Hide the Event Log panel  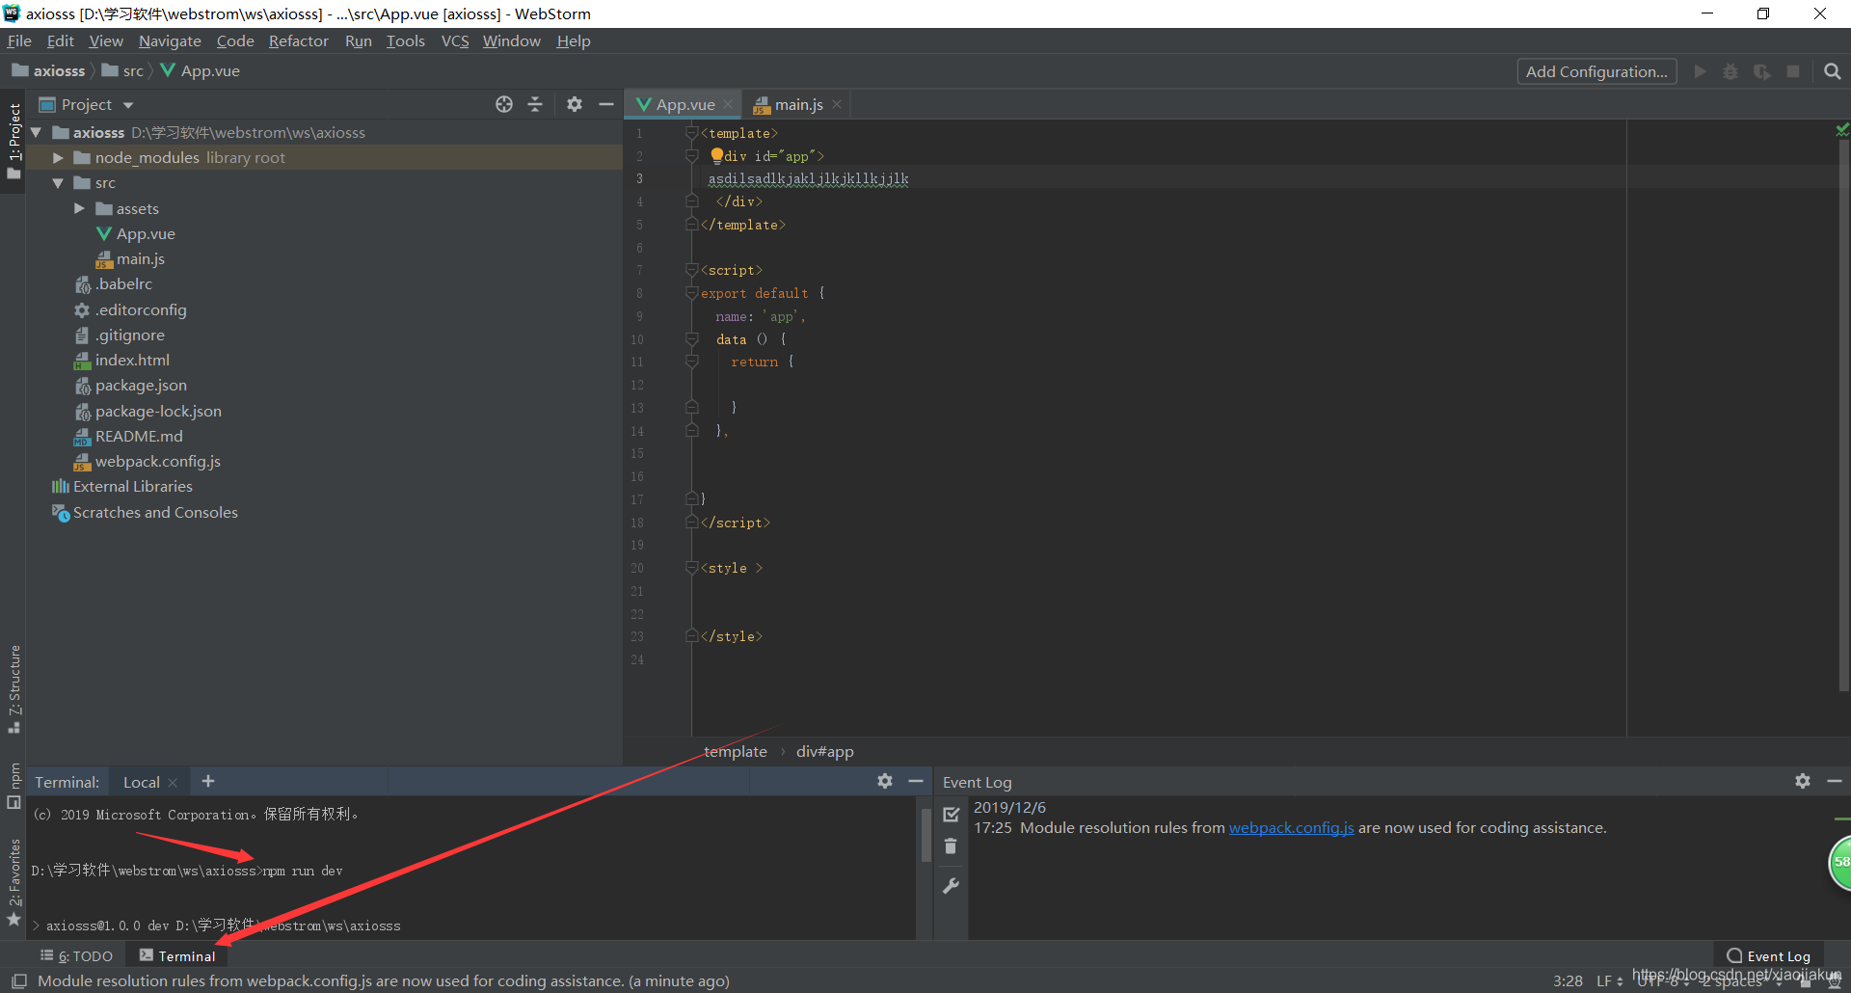1835,781
